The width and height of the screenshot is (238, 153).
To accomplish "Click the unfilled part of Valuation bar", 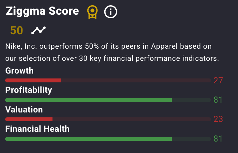I will point(132,119).
